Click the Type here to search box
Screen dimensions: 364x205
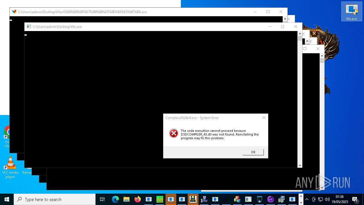pos(55,199)
